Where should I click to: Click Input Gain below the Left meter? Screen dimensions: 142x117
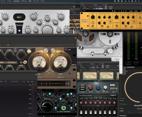pyautogui.click(x=128, y=64)
